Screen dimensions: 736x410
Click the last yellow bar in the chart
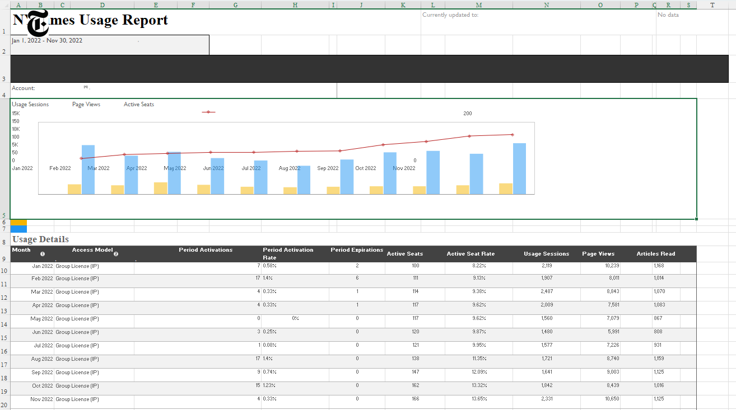pyautogui.click(x=506, y=189)
